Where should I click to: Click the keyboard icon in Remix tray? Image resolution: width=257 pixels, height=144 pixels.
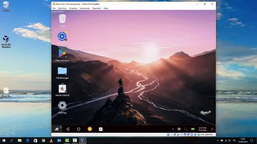(179, 129)
